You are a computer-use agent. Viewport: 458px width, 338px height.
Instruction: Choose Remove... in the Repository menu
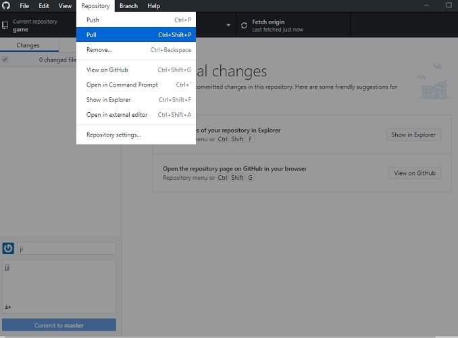(136, 50)
